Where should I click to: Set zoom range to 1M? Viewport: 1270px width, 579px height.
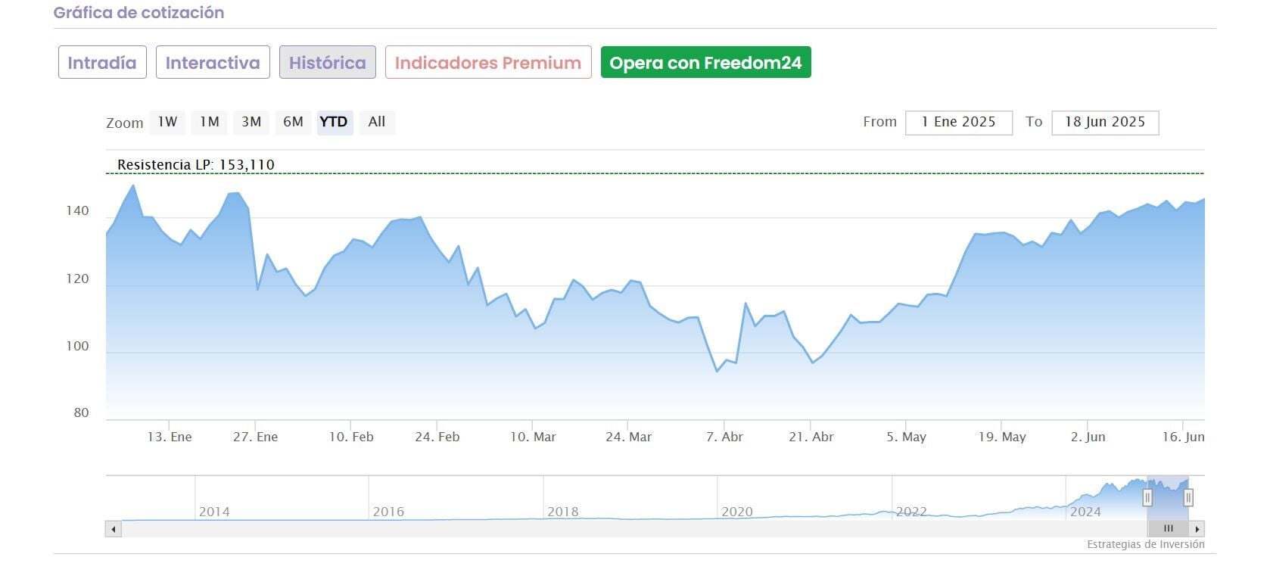coord(210,122)
